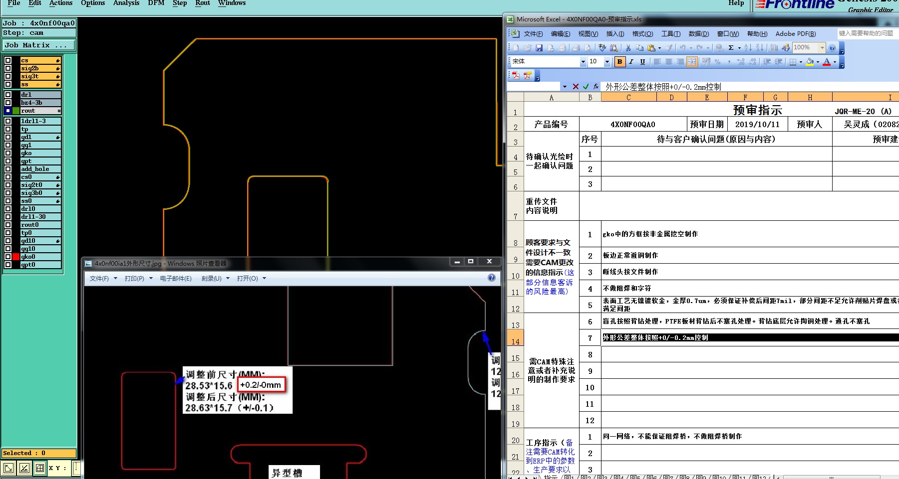Open the Adobe PDF(B) menu in Excel
899x479 pixels.
click(796, 34)
